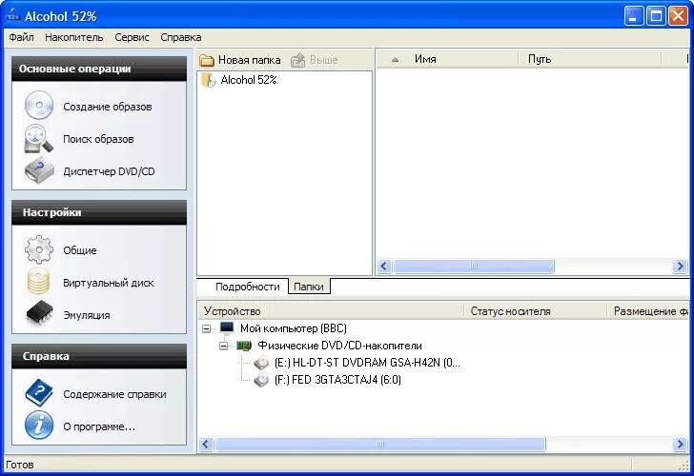694x476 pixels.
Task: Click the image list horizontal scrollbar thumb
Action: [x=473, y=266]
